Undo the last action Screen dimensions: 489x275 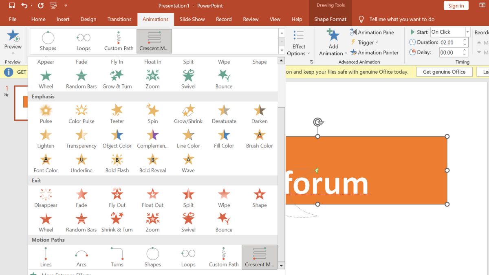(x=24, y=6)
